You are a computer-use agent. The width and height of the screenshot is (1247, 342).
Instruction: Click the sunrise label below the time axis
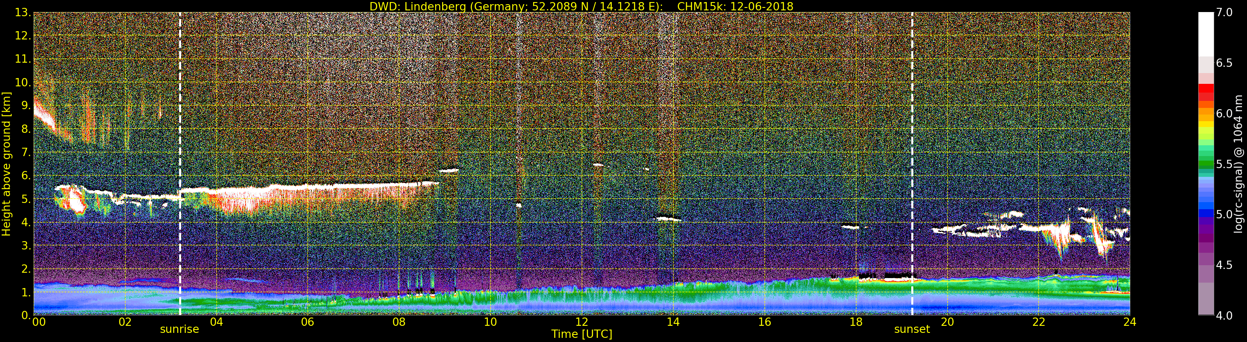point(179,330)
